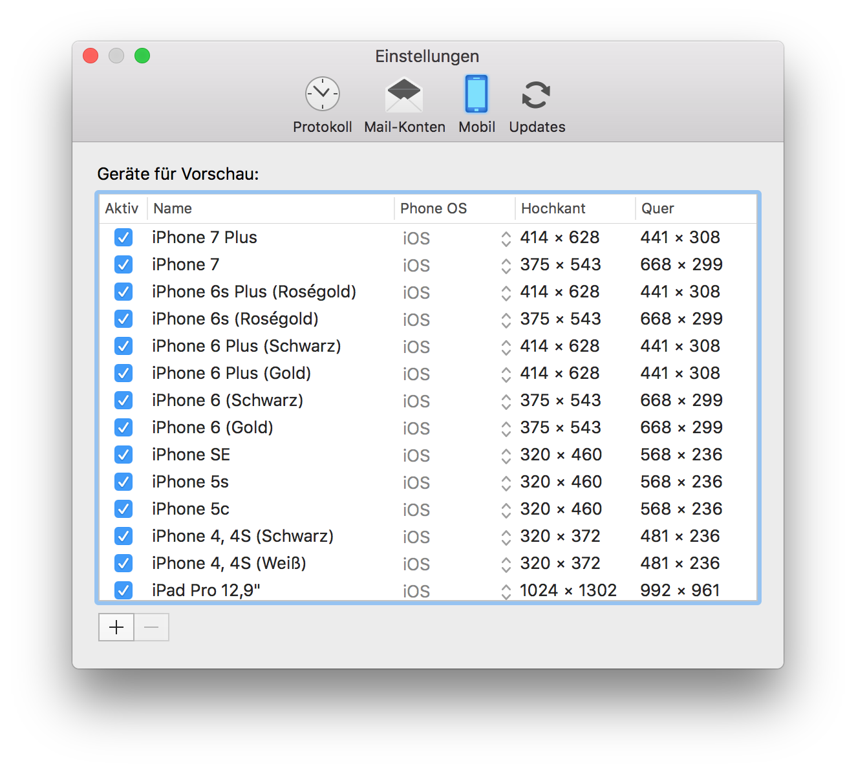
Task: Open Phone OS popup for iPhone 5s
Action: coord(456,482)
